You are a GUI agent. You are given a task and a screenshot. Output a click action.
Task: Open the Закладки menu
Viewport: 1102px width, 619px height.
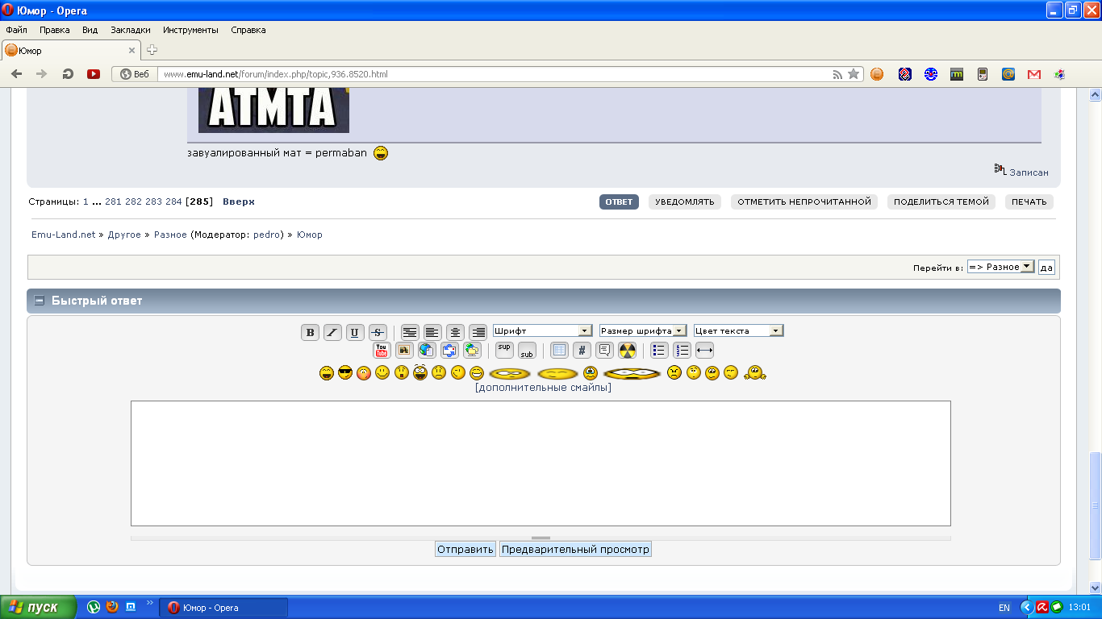[x=129, y=30]
